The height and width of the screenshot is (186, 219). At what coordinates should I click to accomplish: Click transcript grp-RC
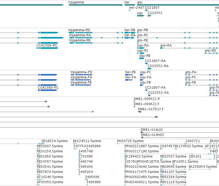coord(178,38)
